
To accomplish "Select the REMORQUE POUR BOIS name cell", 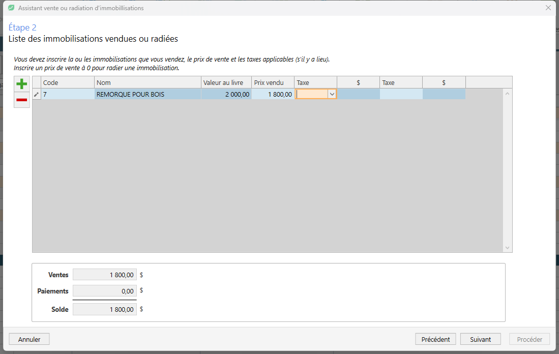I will [x=148, y=95].
